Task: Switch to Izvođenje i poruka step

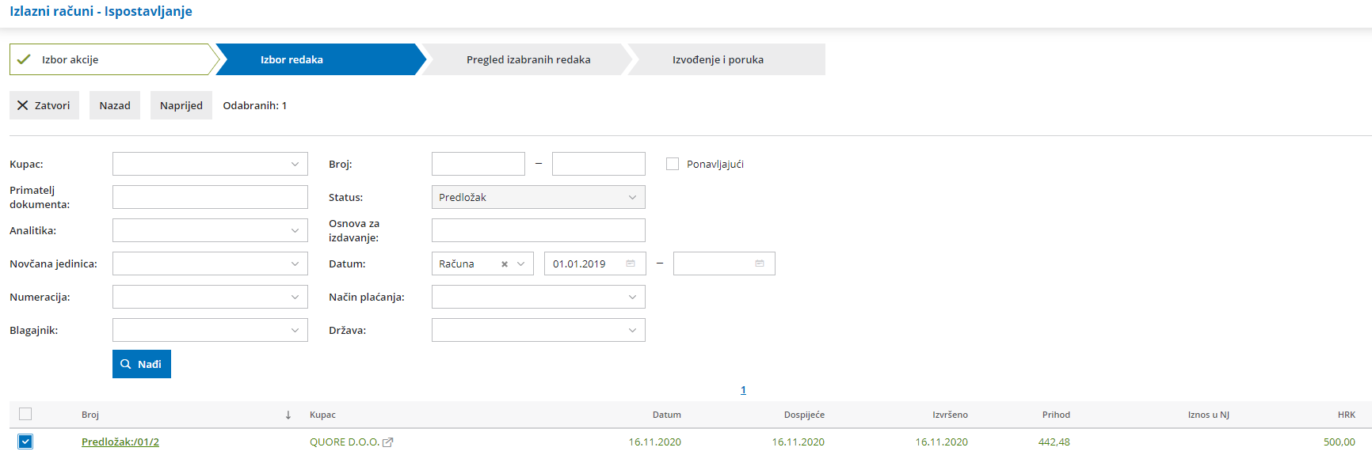Action: click(718, 59)
